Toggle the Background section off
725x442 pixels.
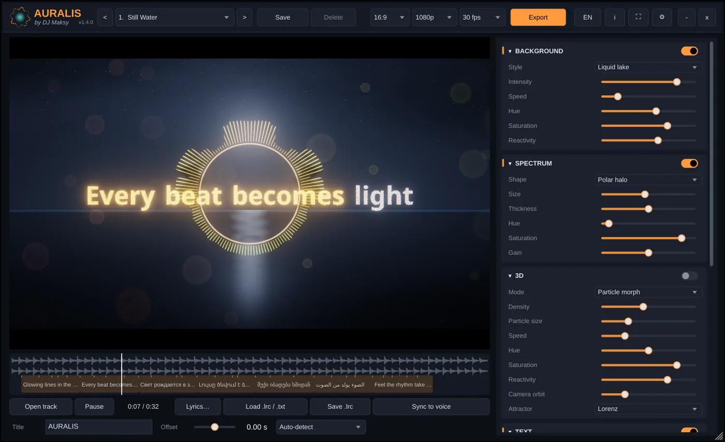click(x=689, y=51)
